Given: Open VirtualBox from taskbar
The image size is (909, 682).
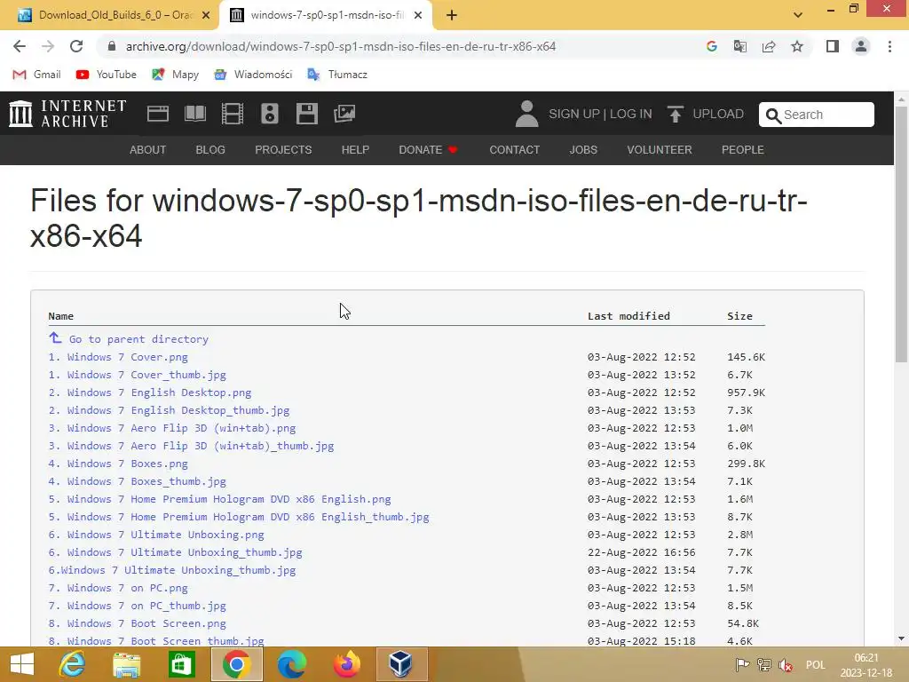Looking at the screenshot, I should click(x=400, y=664).
